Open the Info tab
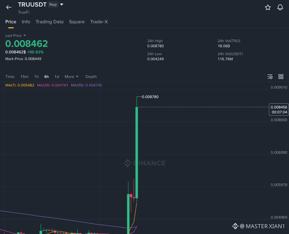The height and width of the screenshot is (234, 289). click(26, 22)
